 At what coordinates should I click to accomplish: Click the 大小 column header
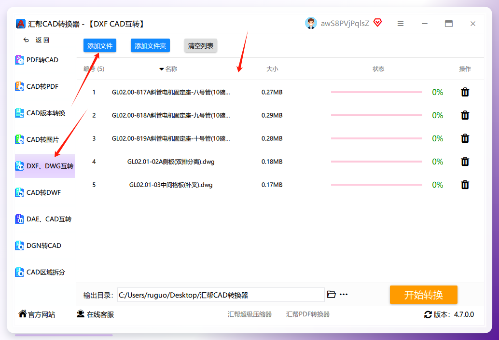[272, 69]
